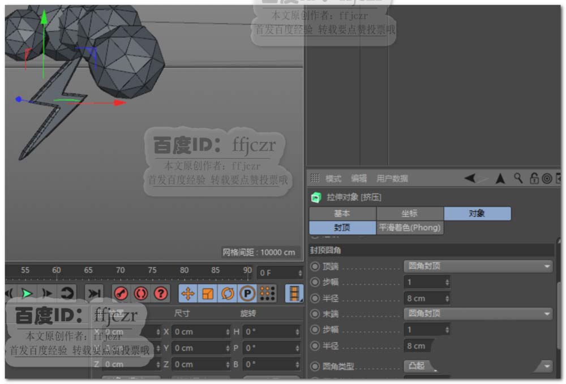Click the circular target icon beside lock
Image resolution: width=566 pixels, height=384 pixels.
[x=547, y=179]
